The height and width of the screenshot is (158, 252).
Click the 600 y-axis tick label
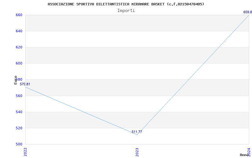click(19, 64)
